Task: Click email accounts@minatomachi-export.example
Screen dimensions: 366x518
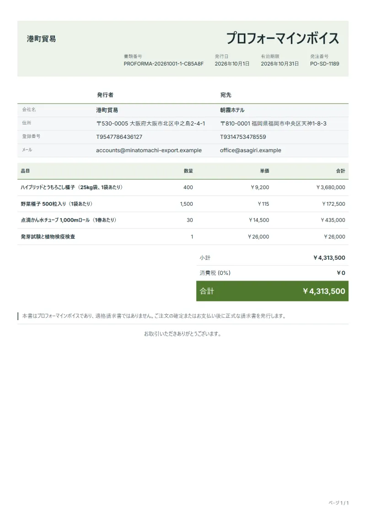Action: pos(149,150)
